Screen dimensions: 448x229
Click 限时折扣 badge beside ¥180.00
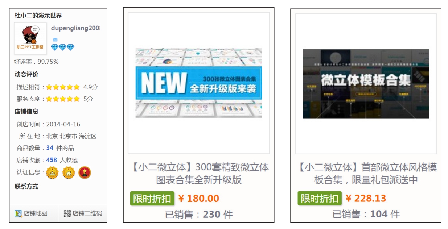(x=152, y=198)
